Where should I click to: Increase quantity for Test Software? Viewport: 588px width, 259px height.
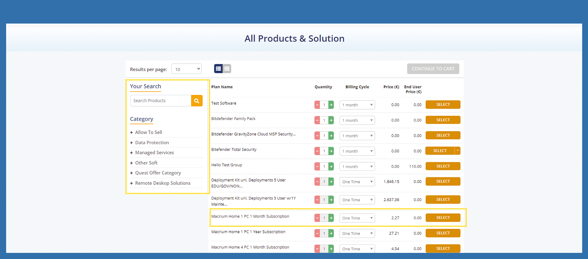[331, 105]
